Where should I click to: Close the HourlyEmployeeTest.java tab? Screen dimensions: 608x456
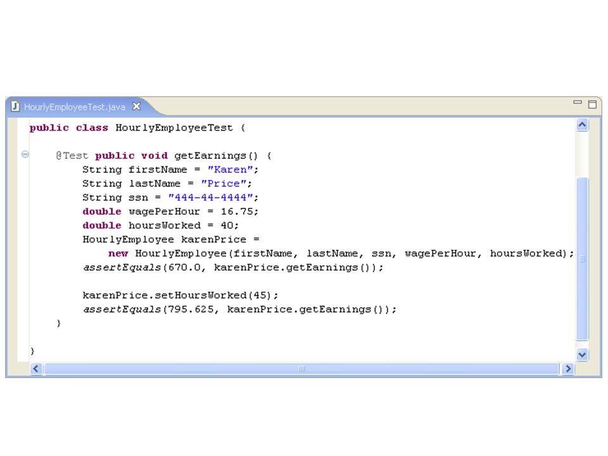coord(137,106)
